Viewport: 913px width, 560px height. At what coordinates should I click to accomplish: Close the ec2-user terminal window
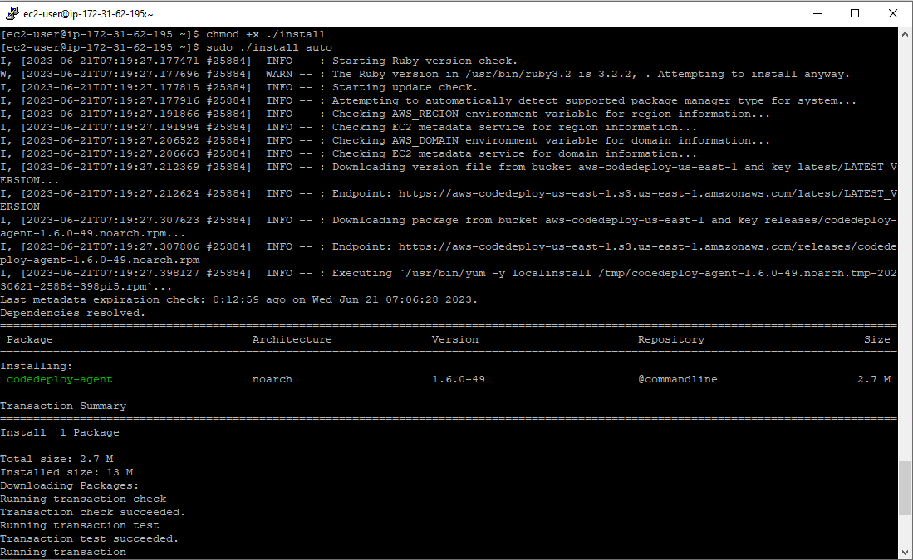[892, 13]
